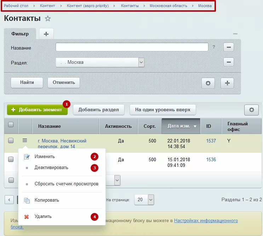Click the green Добавить элемент button

[37, 110]
